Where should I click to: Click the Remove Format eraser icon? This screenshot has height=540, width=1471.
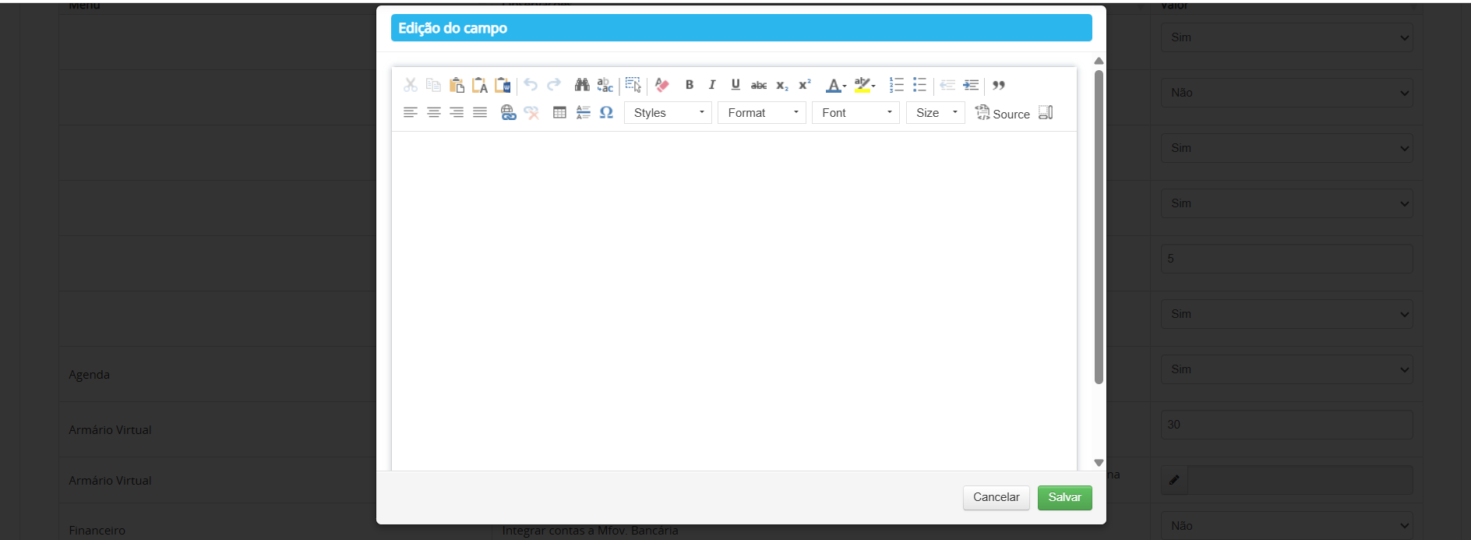662,85
